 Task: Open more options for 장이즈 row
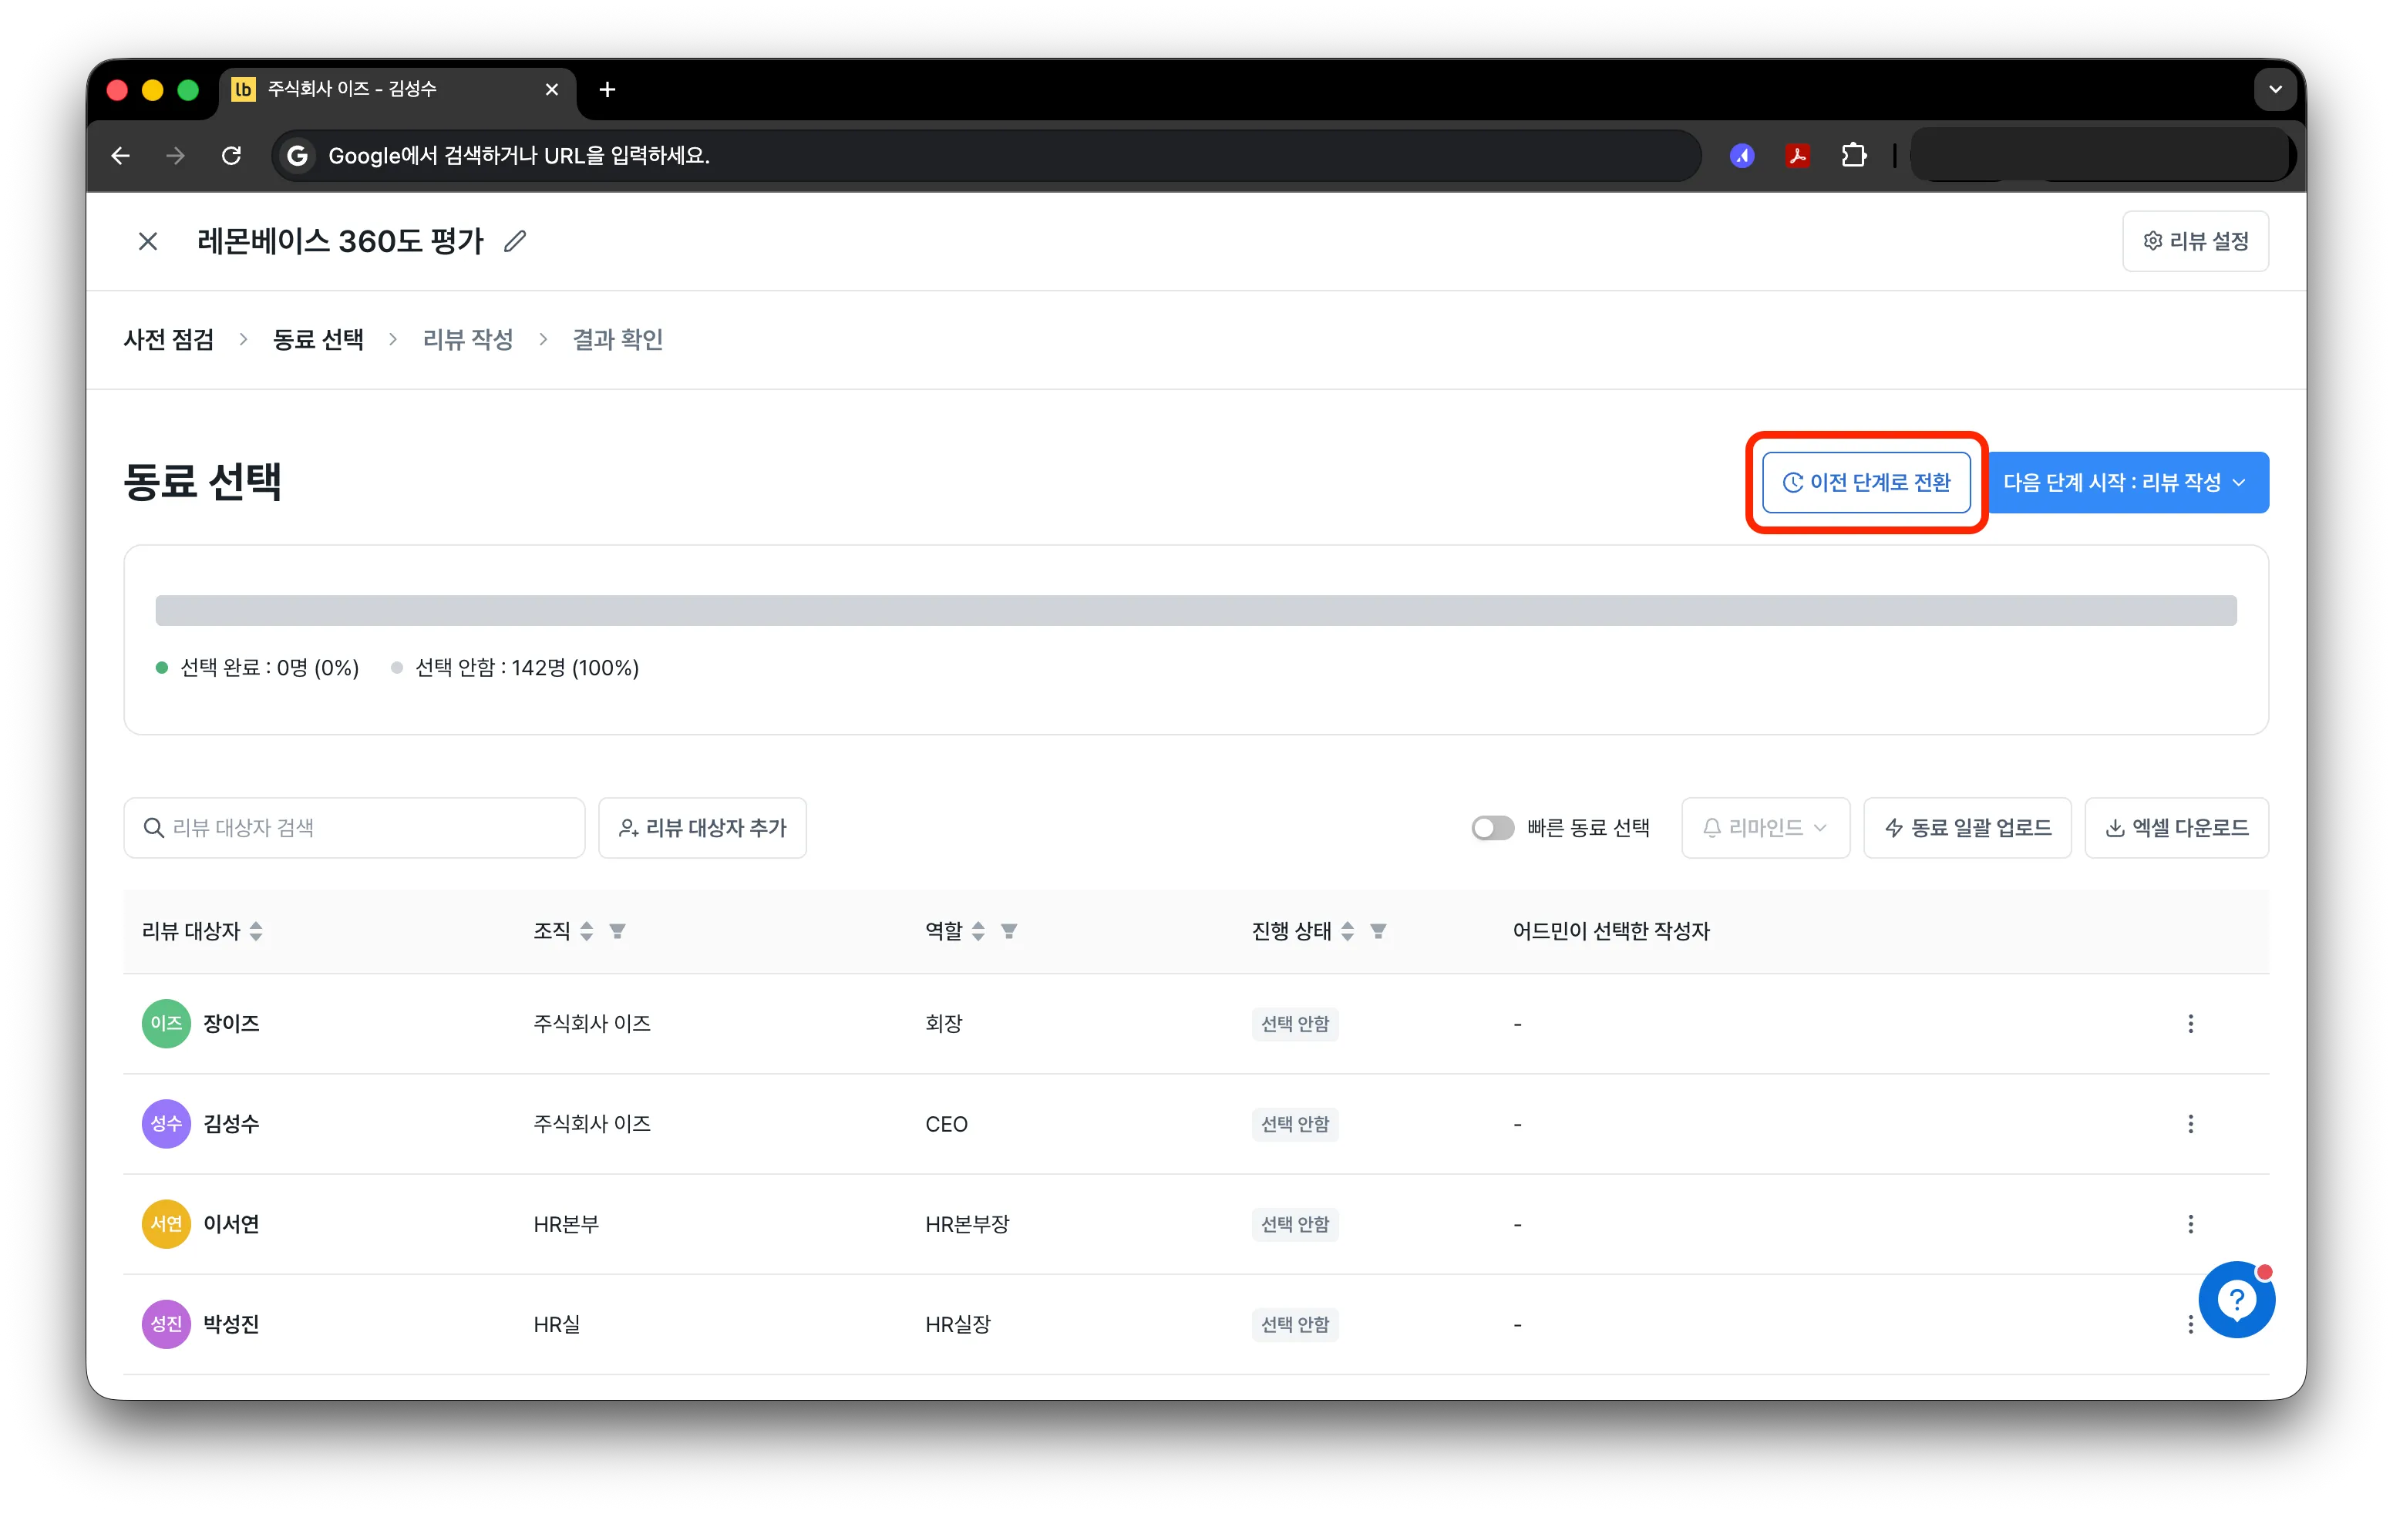coord(2190,1024)
